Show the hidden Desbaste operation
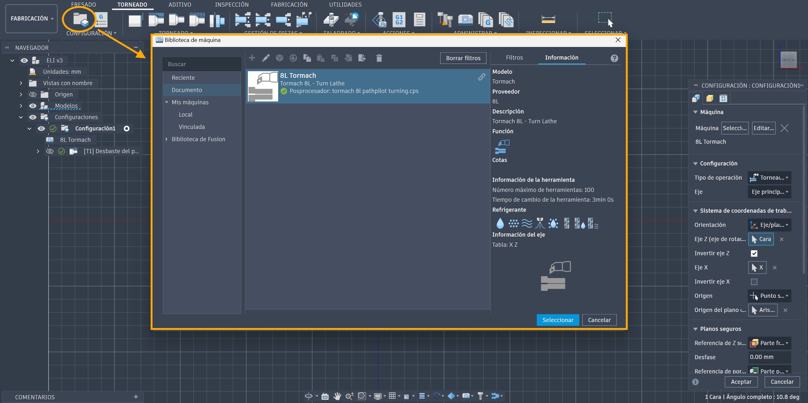 [50, 151]
